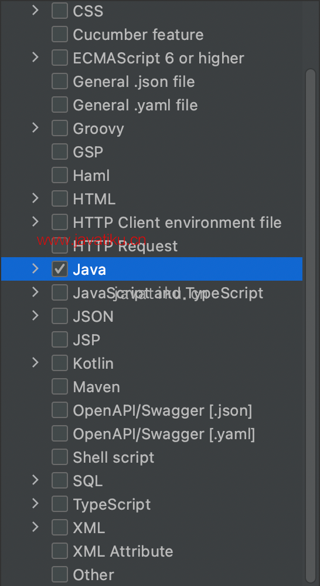Viewport: 320px width, 586px height.
Task: Uncheck the Java checkbox
Action: click(60, 269)
